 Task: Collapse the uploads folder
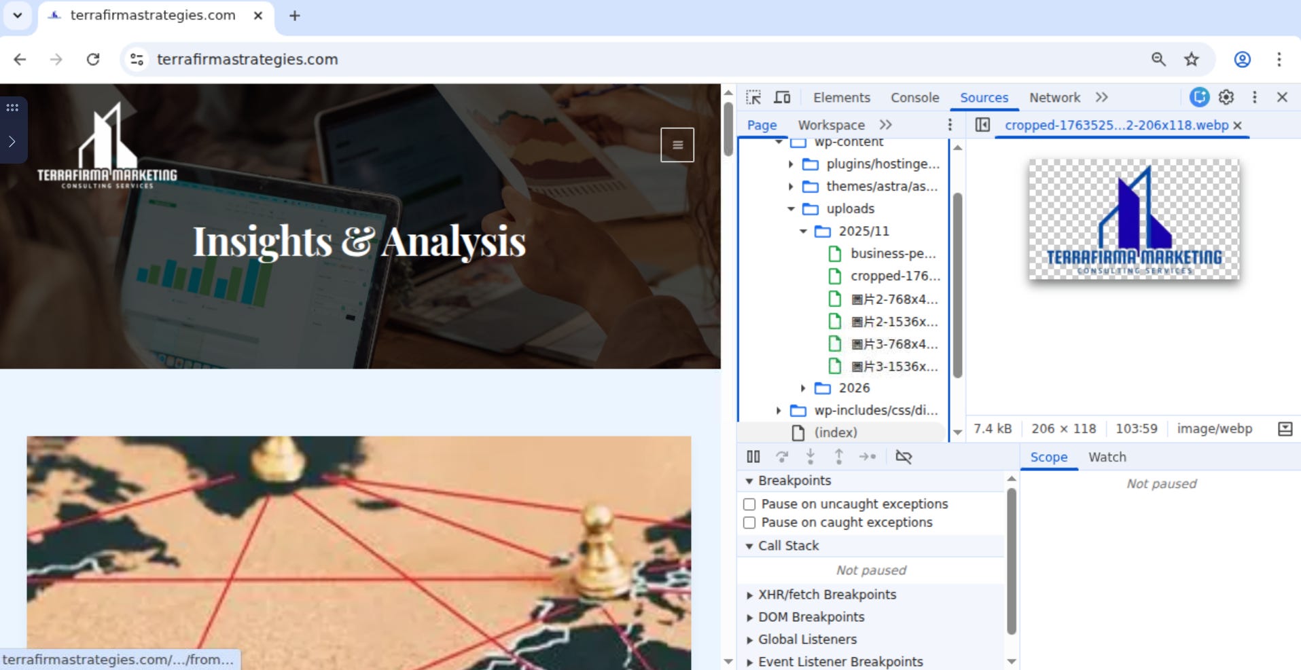pos(791,209)
